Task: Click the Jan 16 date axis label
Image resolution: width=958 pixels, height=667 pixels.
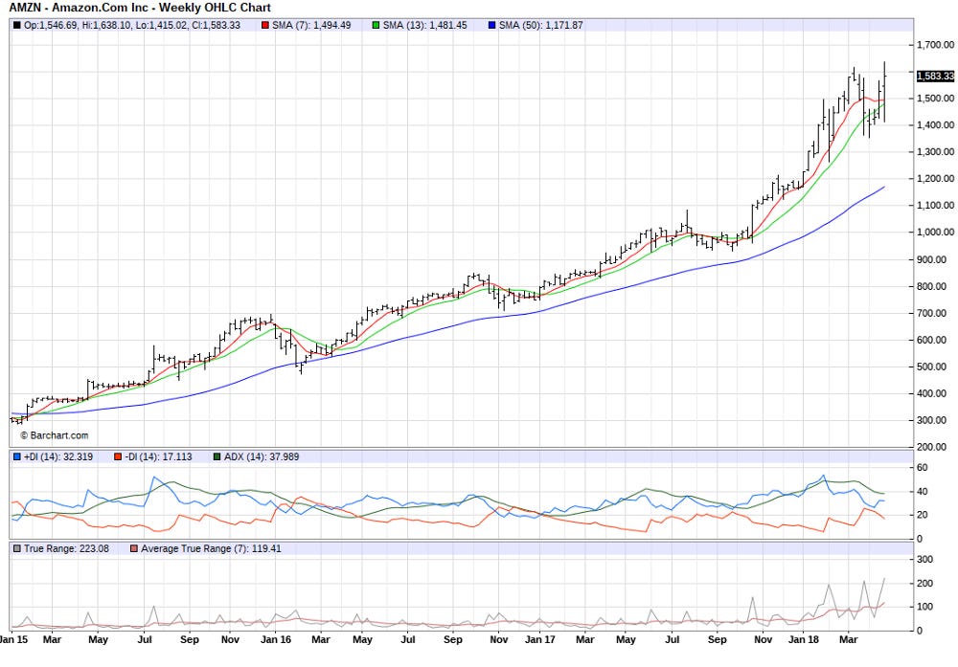Action: pyautogui.click(x=276, y=638)
